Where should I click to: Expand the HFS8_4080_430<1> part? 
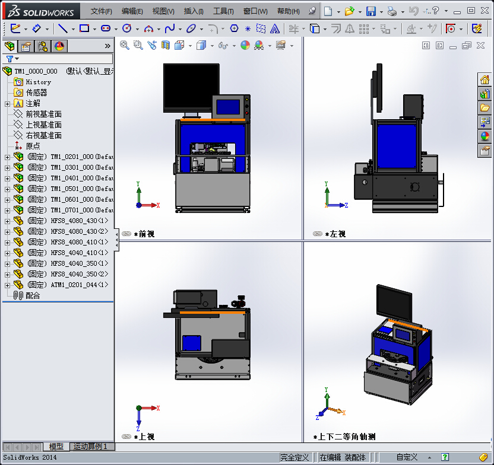coord(7,221)
